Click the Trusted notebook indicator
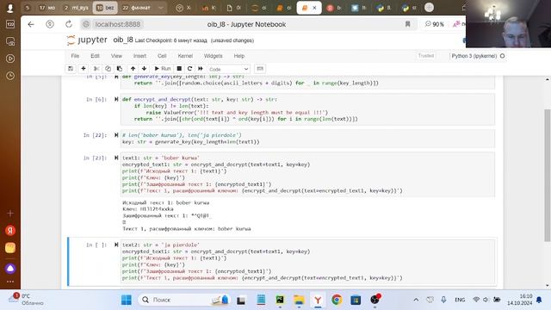The image size is (551, 310). pyautogui.click(x=426, y=55)
